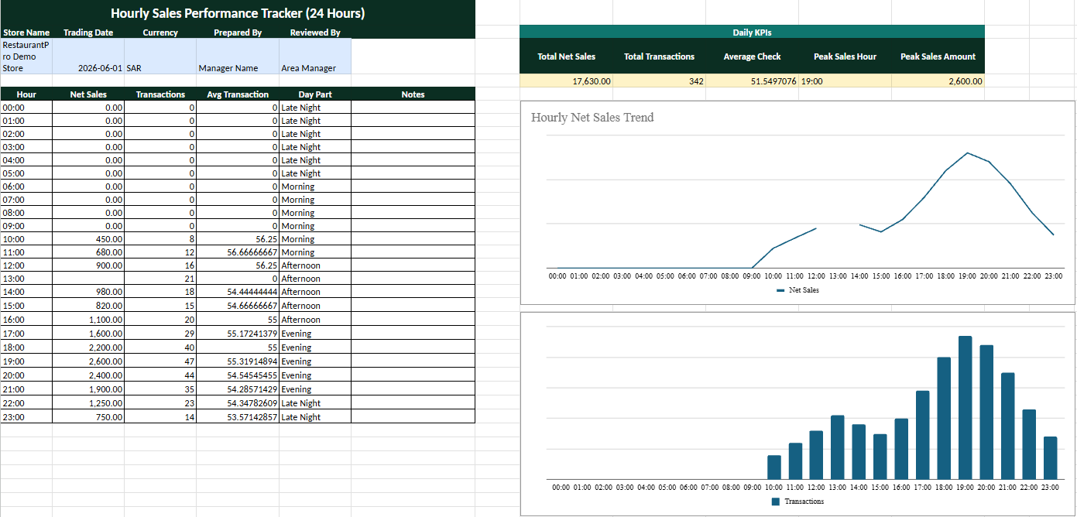Click the 2,400.00 net sales cell
This screenshot has width=1077, height=517.
[x=88, y=375]
